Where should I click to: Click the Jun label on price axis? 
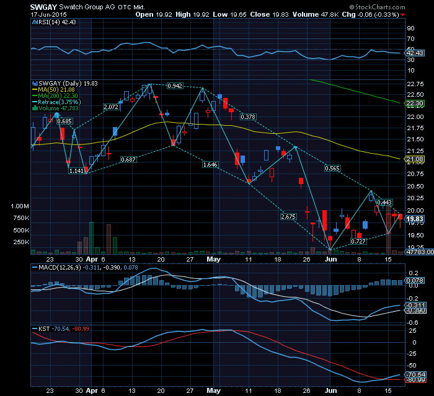pyautogui.click(x=330, y=259)
